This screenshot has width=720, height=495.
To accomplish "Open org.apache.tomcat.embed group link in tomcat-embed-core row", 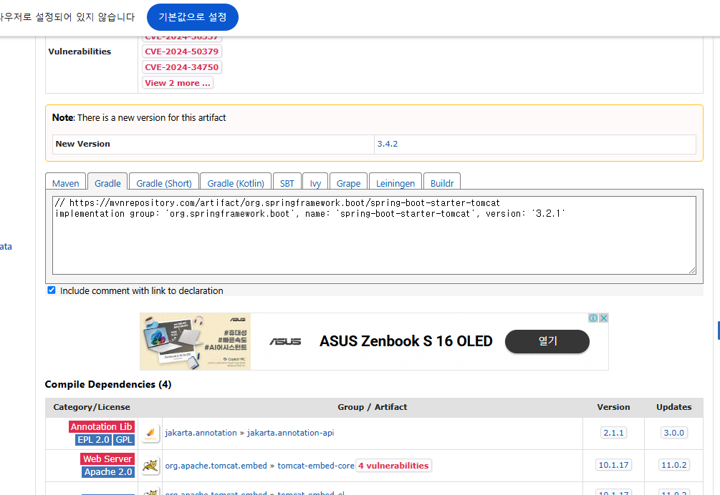I will click(x=216, y=466).
